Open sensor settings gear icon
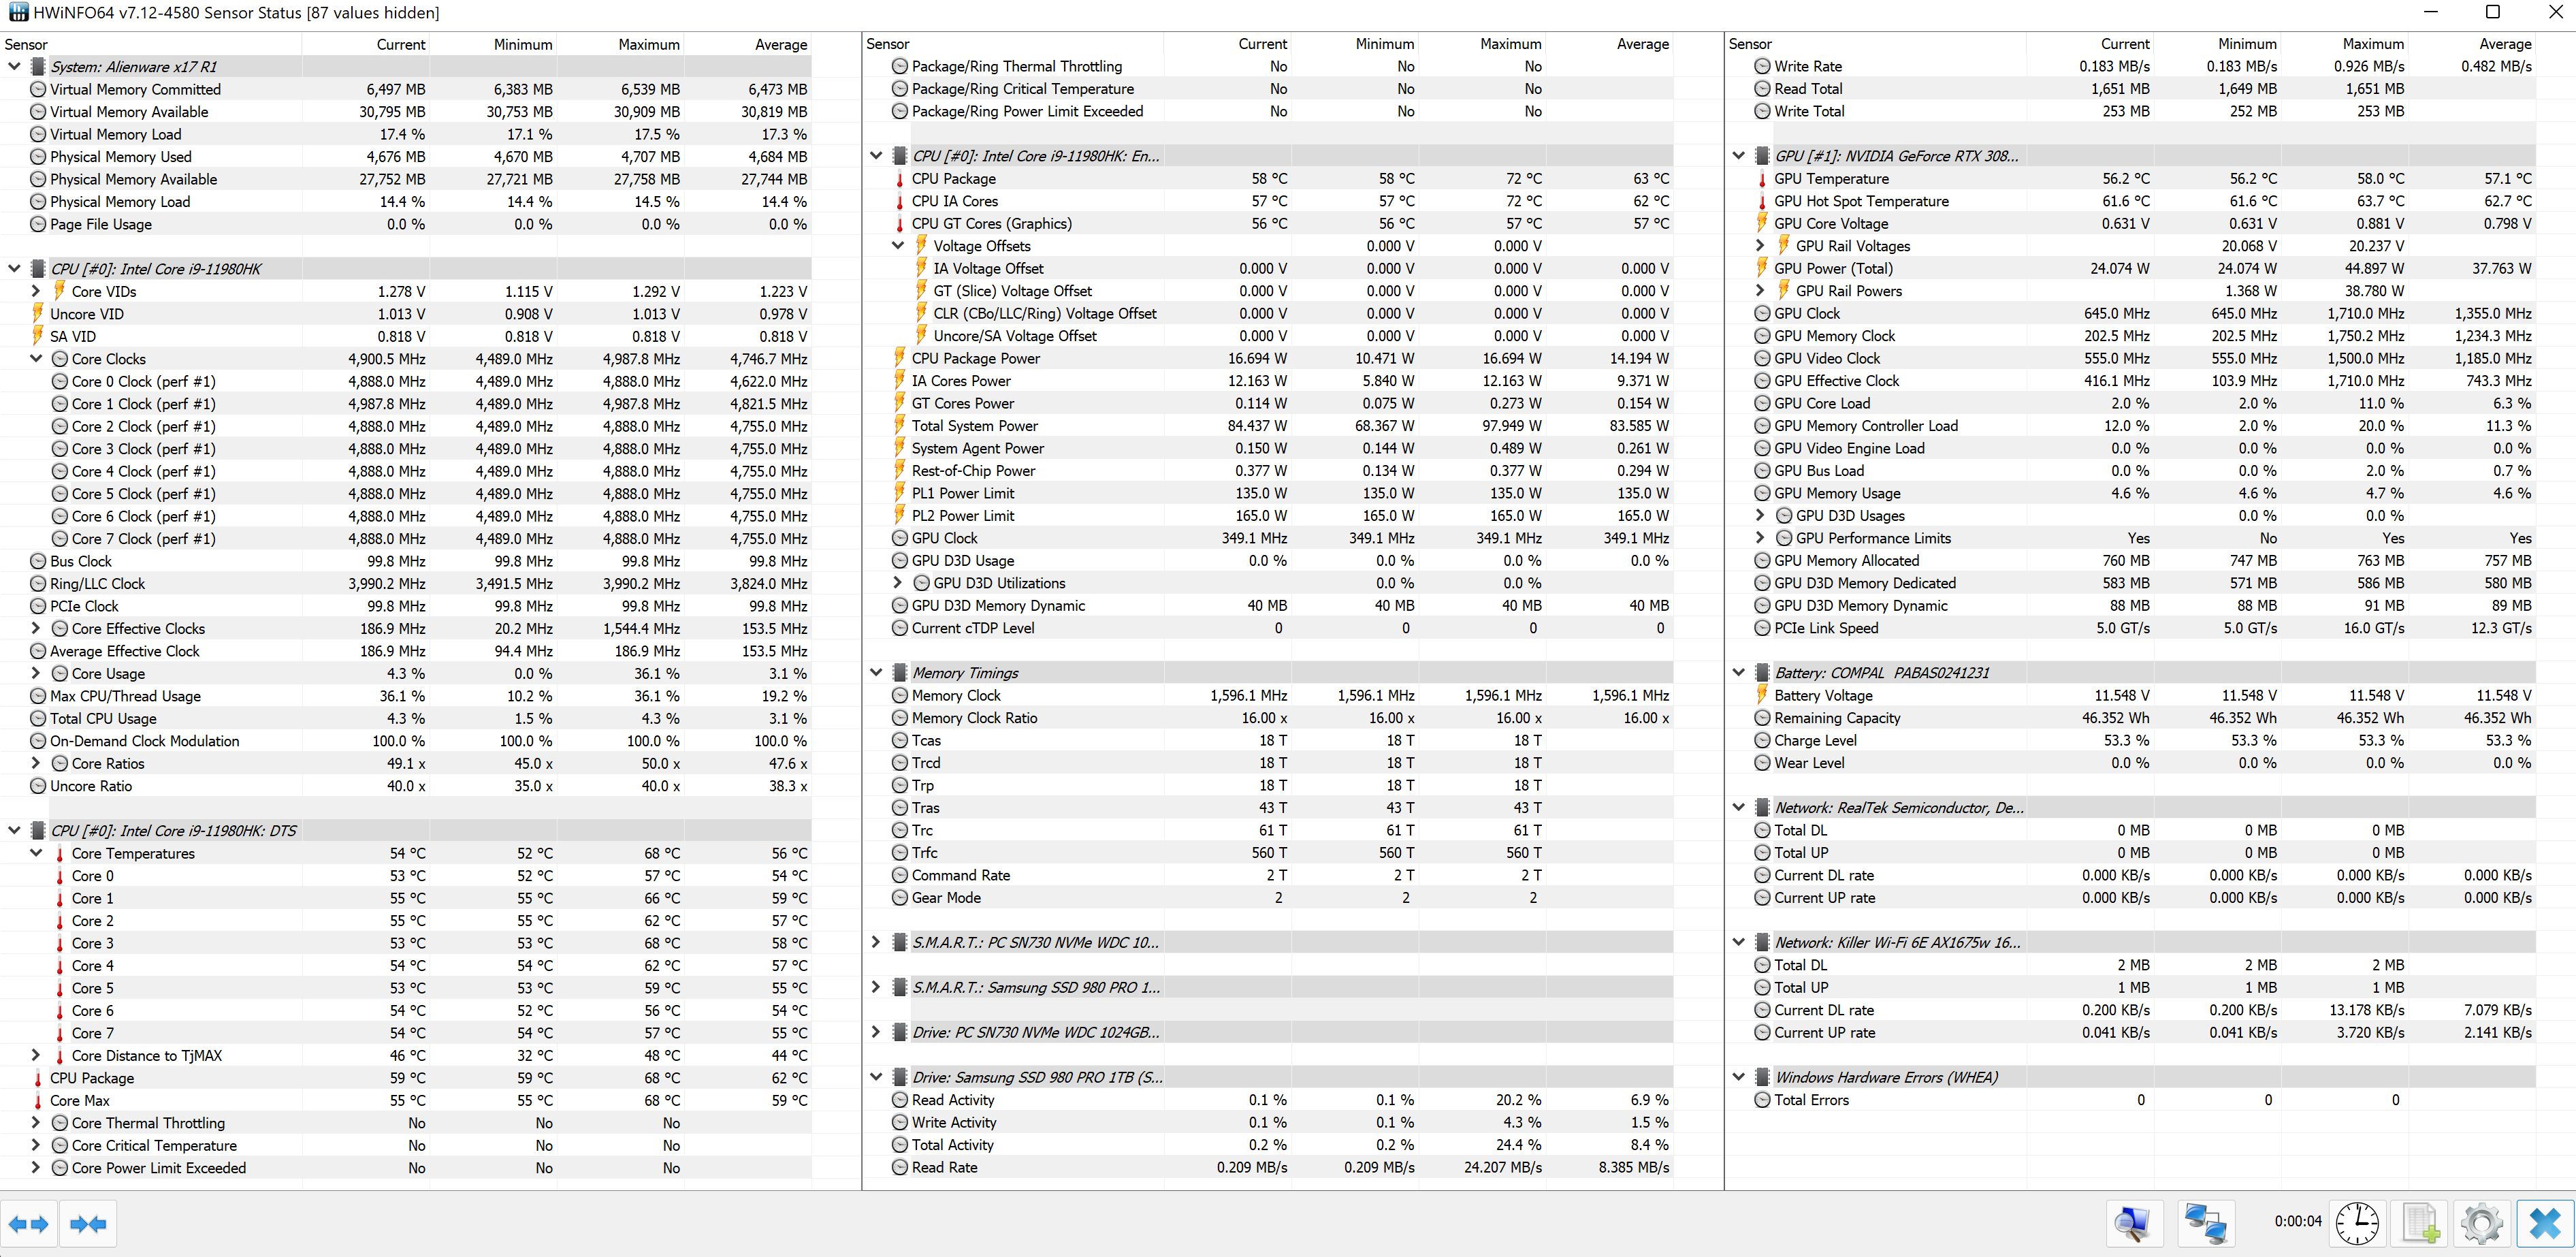 tap(2482, 1224)
